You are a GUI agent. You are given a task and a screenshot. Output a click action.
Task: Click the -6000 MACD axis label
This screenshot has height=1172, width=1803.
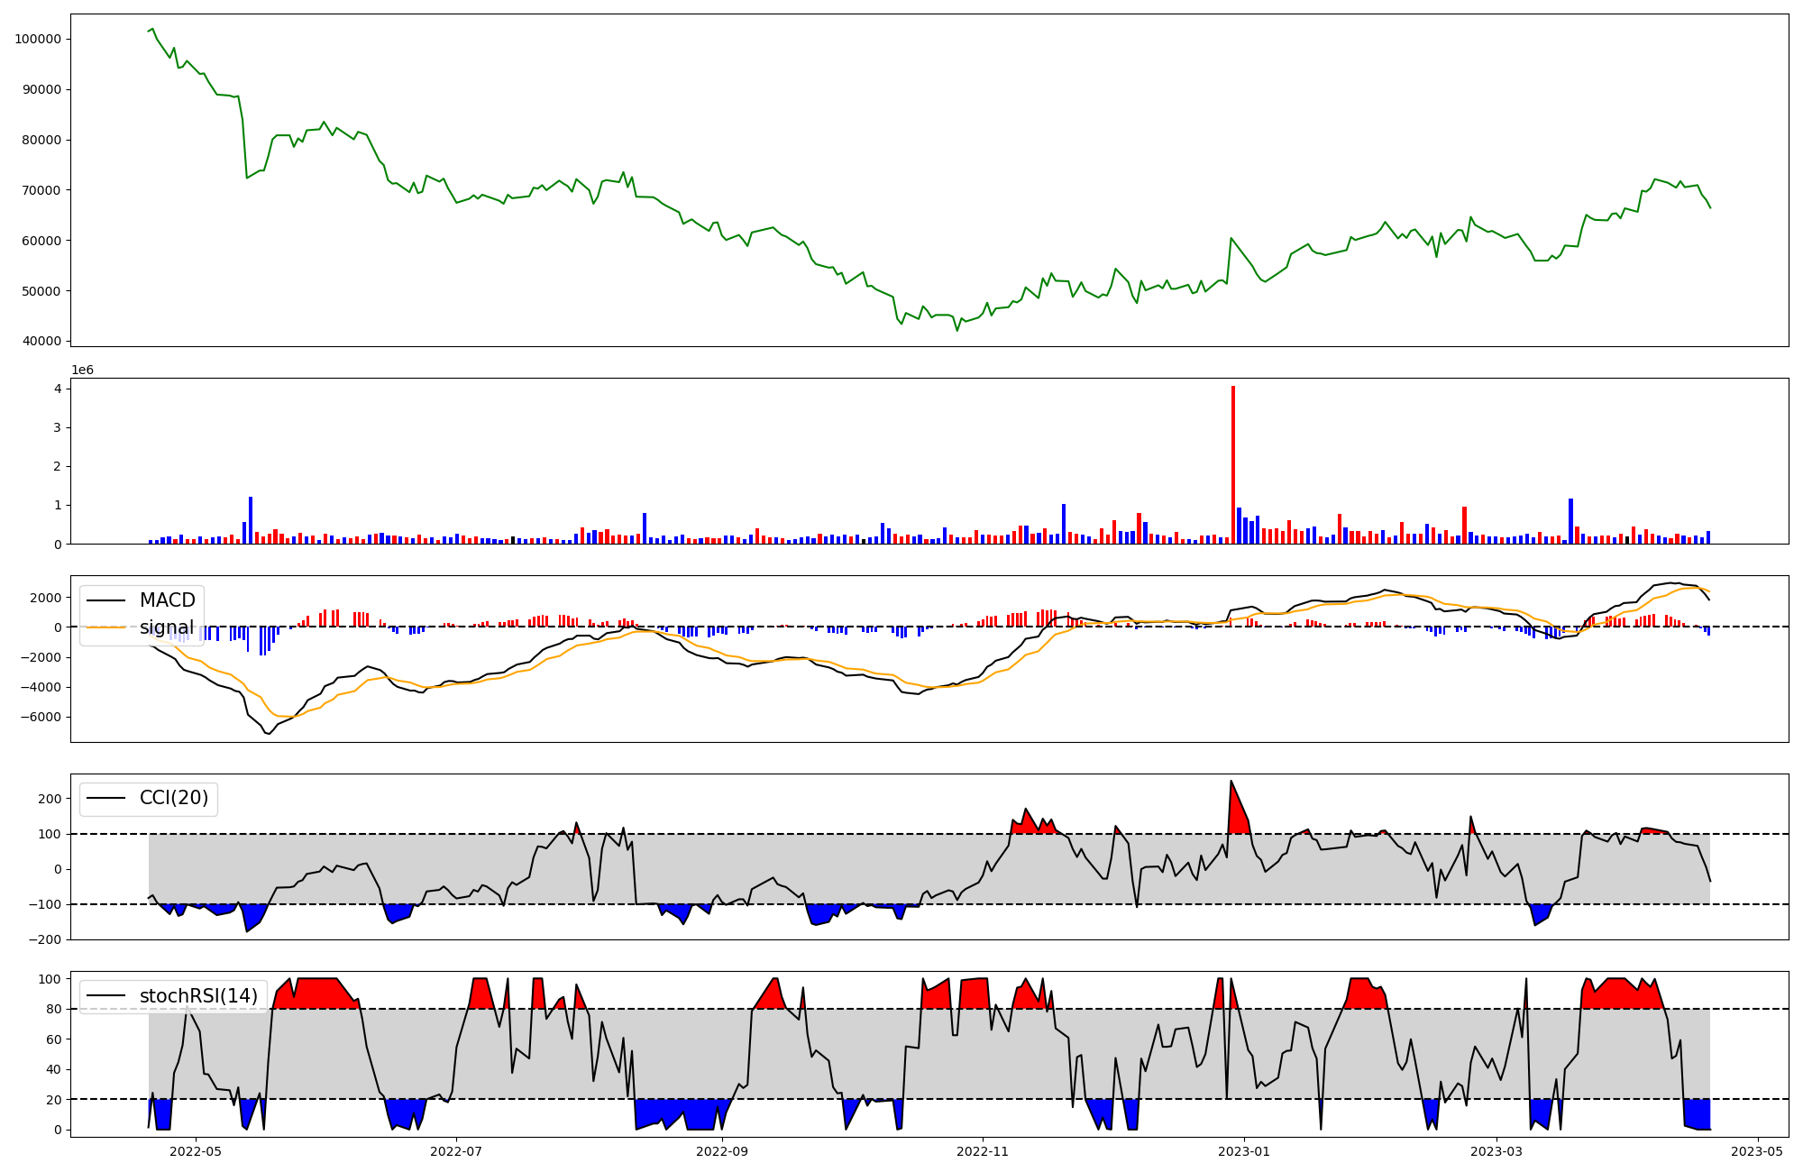(42, 718)
